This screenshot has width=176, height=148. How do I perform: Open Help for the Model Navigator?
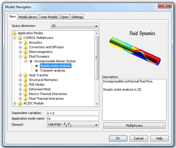(159, 138)
